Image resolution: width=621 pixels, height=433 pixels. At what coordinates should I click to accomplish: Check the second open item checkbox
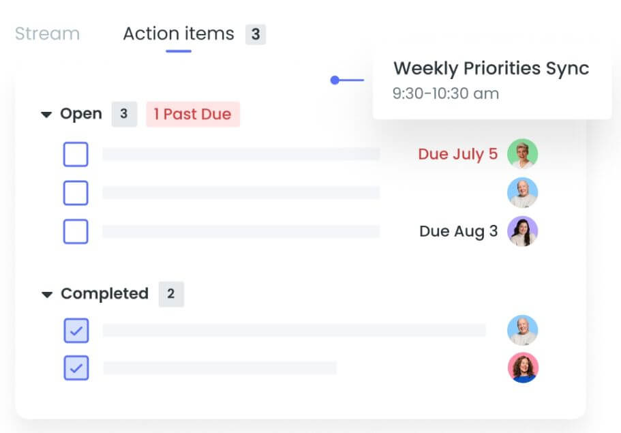[x=76, y=193]
